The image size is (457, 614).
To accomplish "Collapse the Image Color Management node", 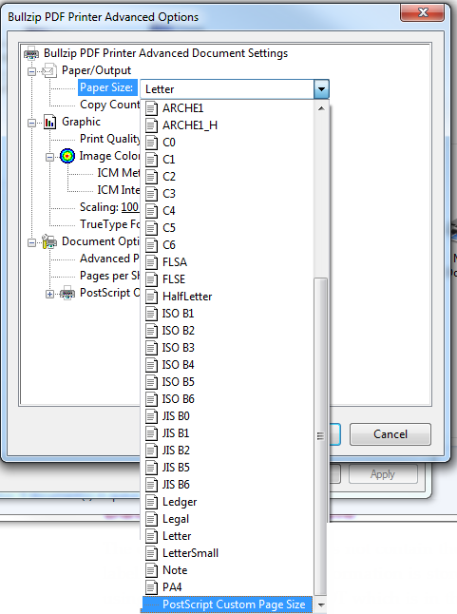I will coord(49,157).
